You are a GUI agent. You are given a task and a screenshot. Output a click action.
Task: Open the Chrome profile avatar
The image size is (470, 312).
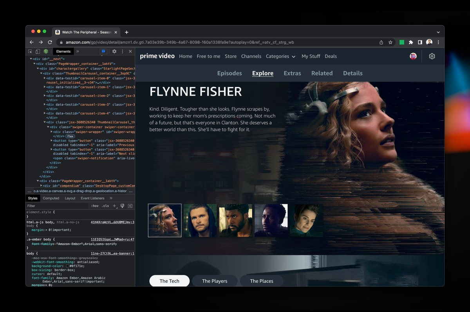(x=429, y=42)
